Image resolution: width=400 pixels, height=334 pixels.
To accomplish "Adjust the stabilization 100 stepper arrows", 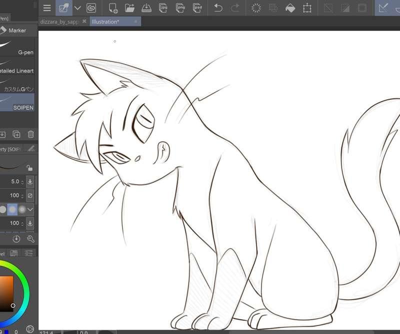I will pos(22,224).
